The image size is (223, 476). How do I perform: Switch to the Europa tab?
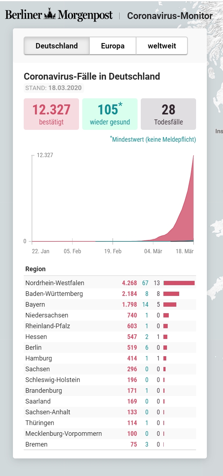click(113, 46)
